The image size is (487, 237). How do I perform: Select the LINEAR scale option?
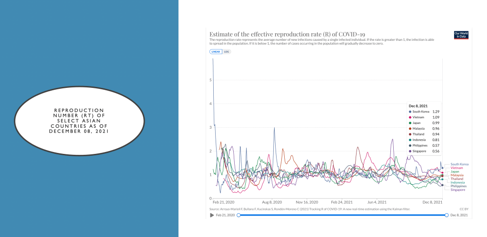point(216,52)
